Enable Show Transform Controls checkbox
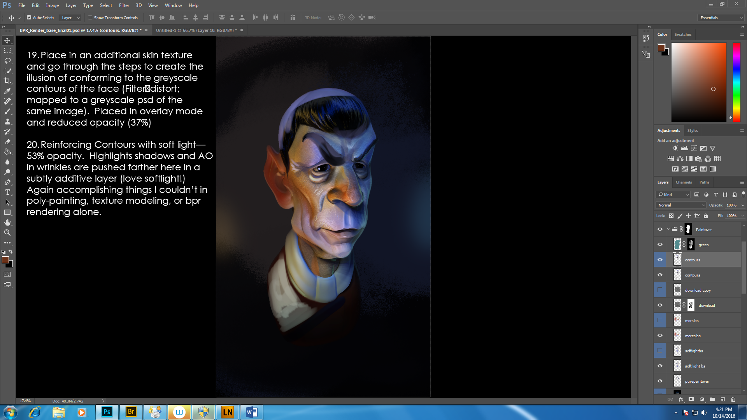This screenshot has height=420, width=747. (90, 17)
